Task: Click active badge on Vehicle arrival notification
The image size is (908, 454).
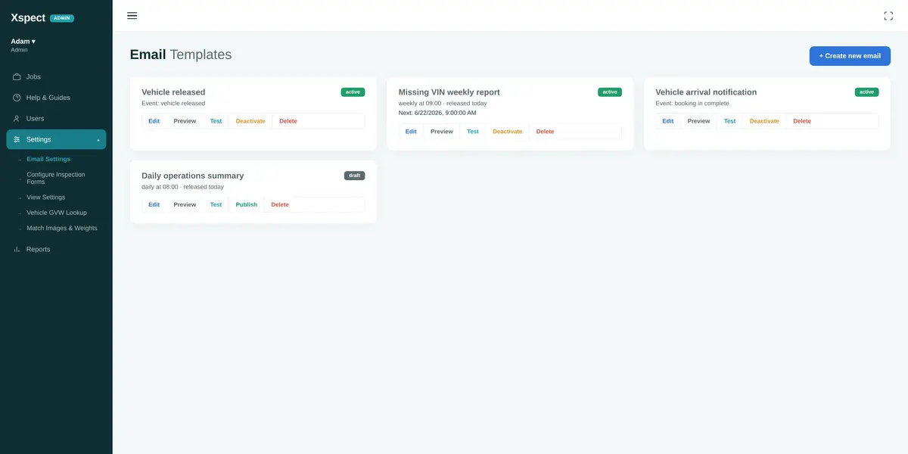Action: [x=867, y=92]
